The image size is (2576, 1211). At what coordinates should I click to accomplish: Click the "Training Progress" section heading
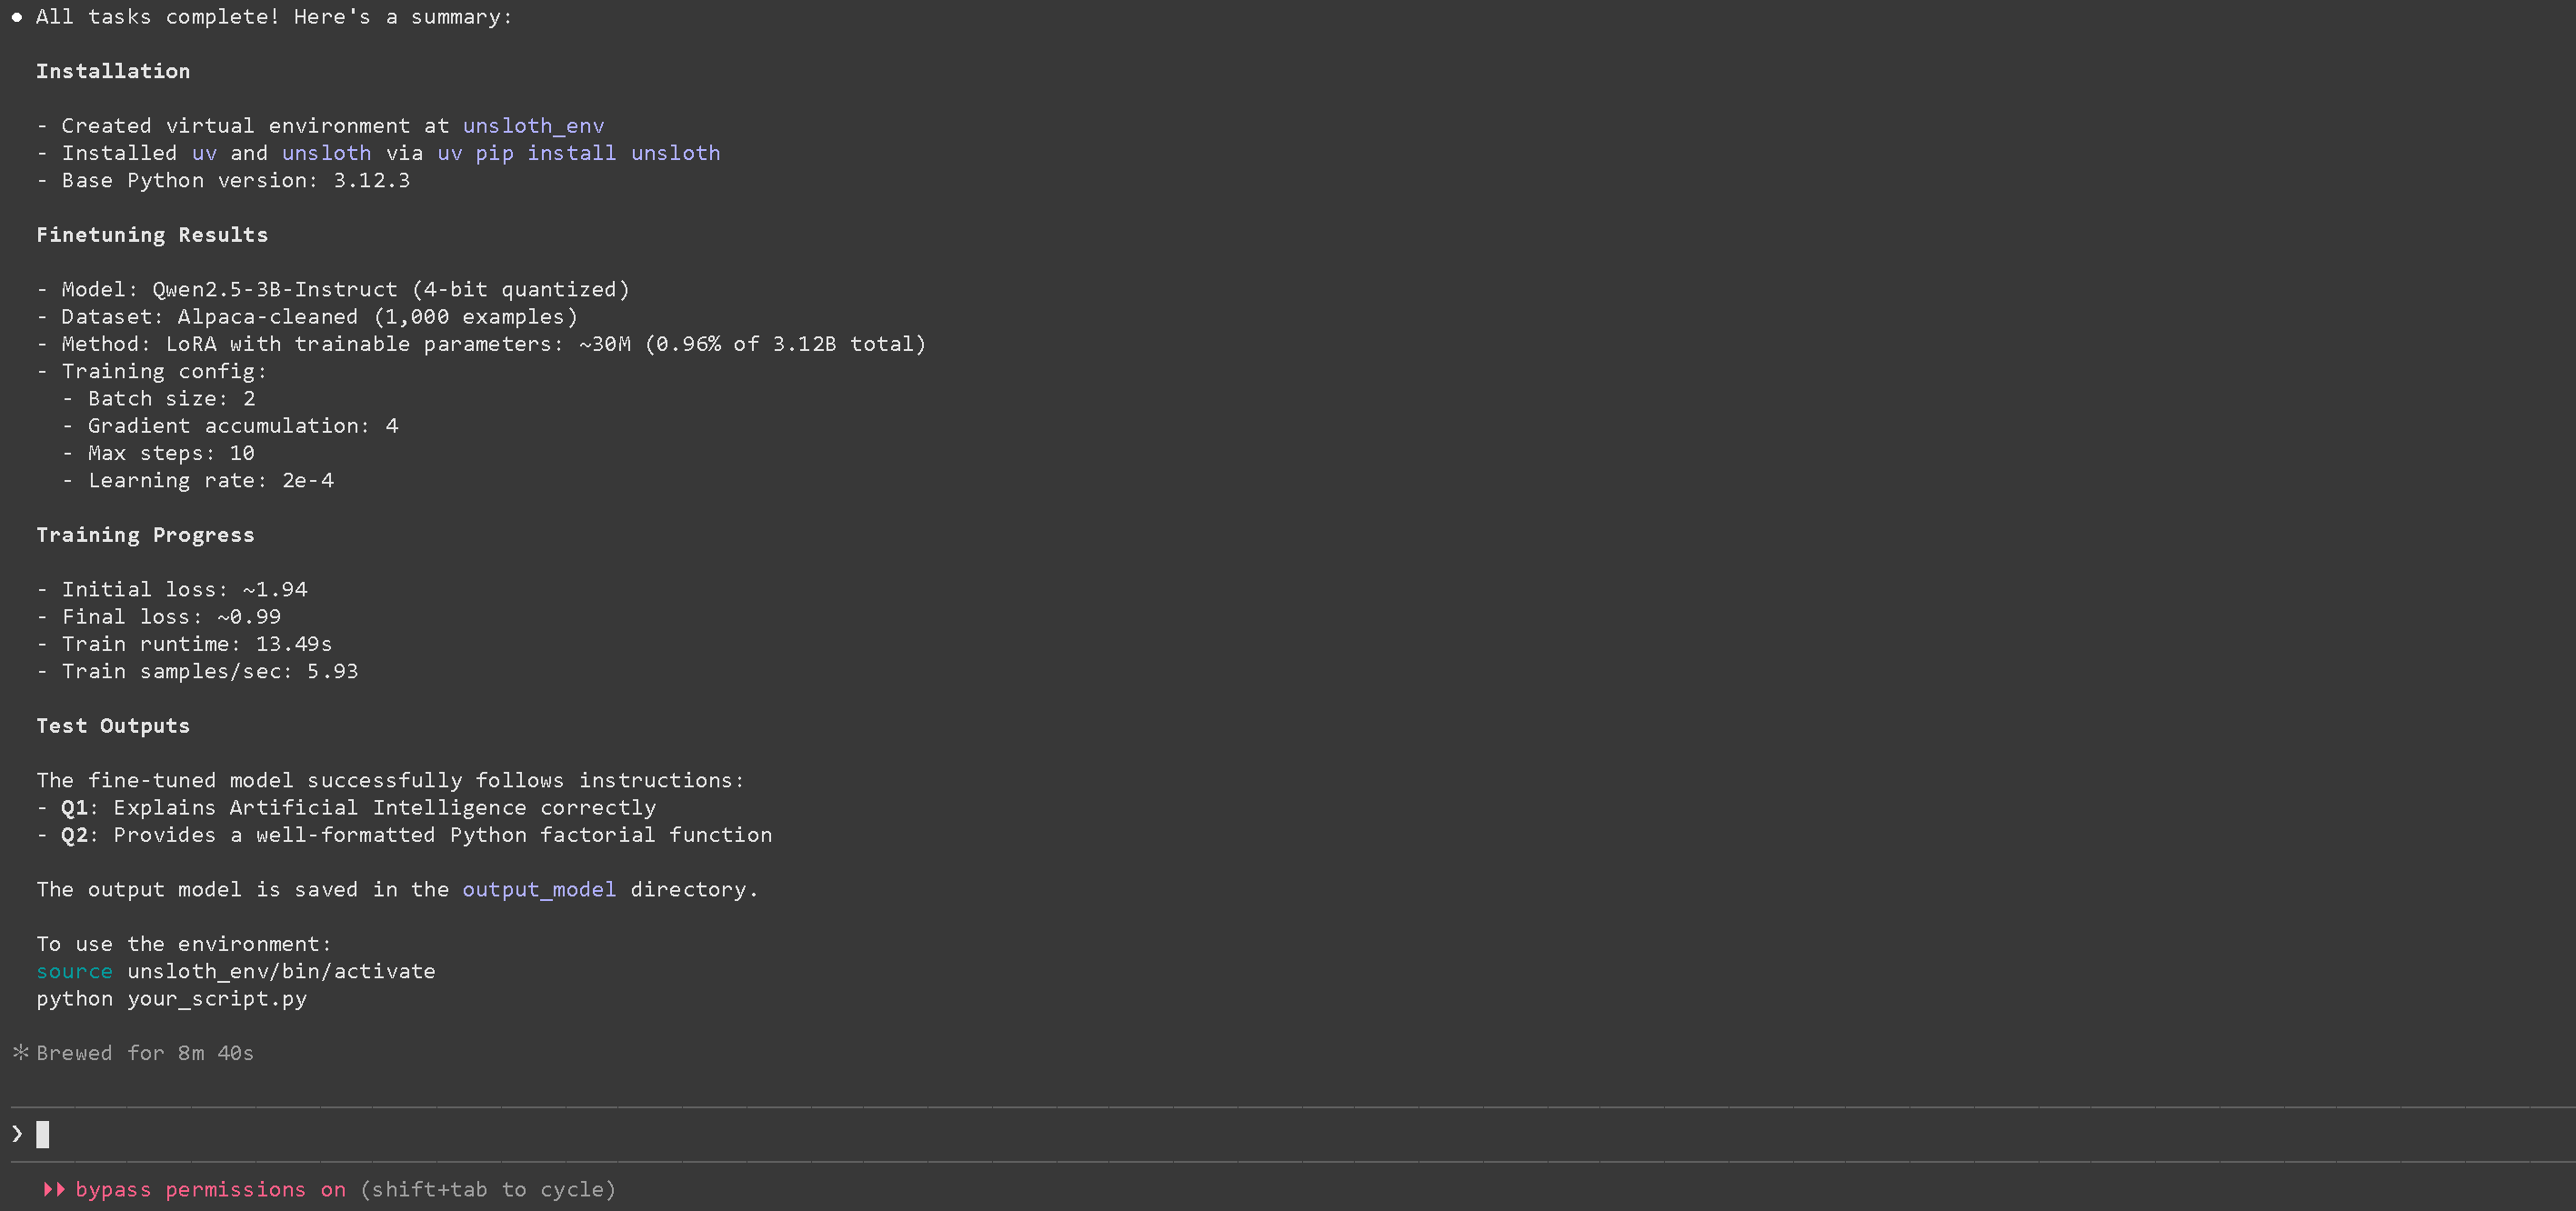tap(145, 535)
